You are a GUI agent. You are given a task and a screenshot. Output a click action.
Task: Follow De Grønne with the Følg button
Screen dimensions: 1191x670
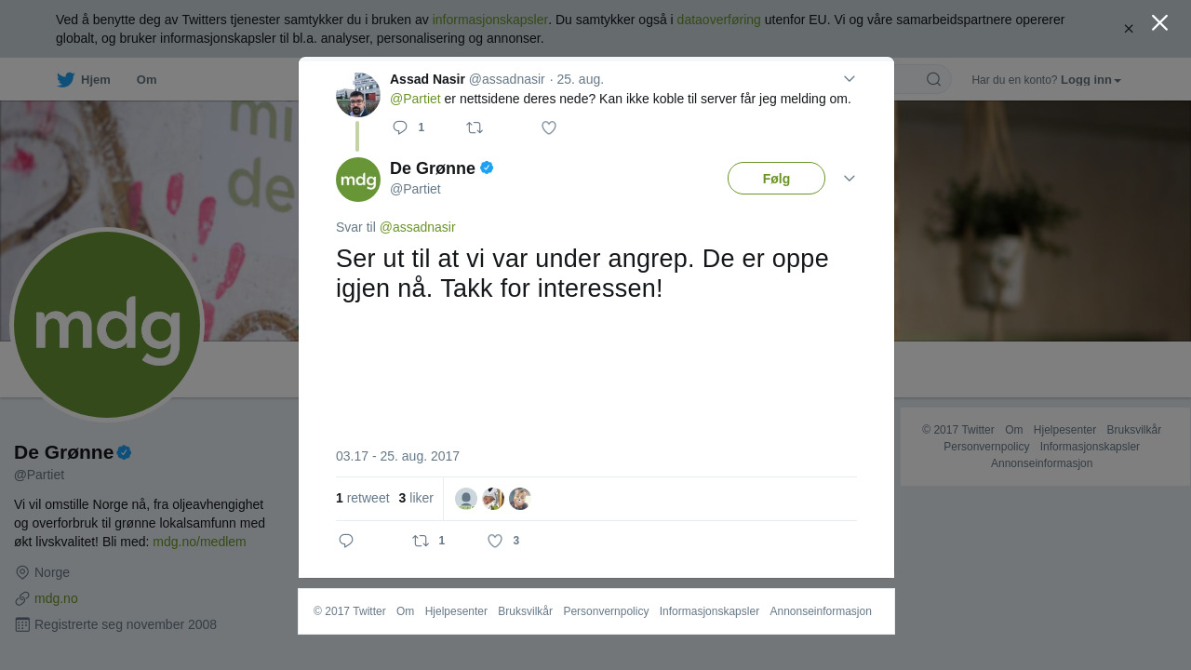[x=776, y=179]
